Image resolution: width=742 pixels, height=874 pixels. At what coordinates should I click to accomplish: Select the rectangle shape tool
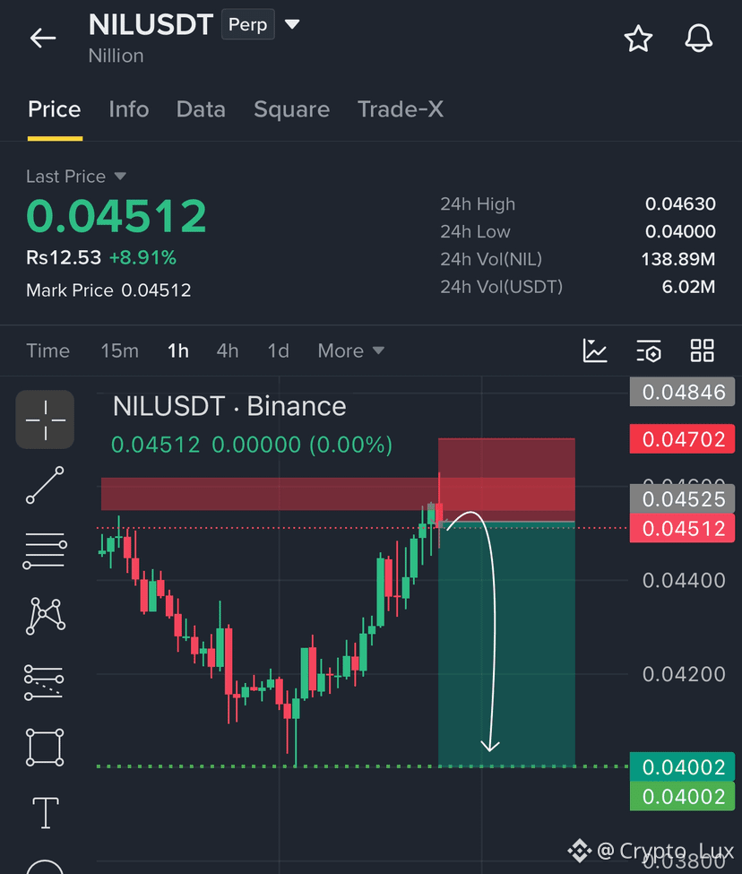pyautogui.click(x=45, y=747)
